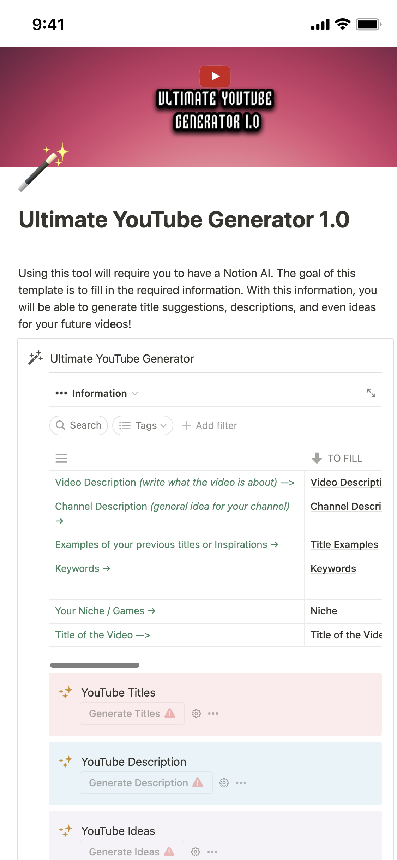The image size is (397, 860).
Task: Open settings gear beside Generate Description
Action: (224, 783)
